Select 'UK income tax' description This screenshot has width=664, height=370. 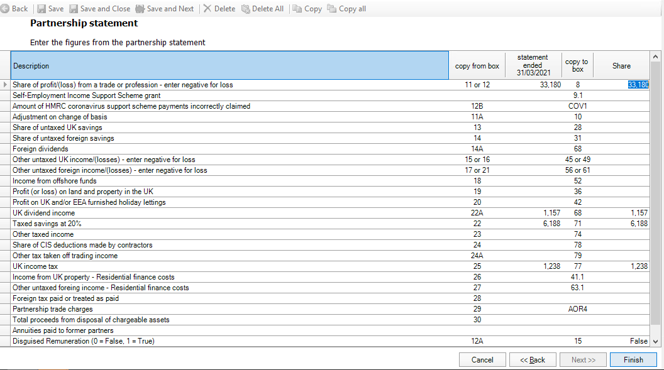(x=35, y=266)
